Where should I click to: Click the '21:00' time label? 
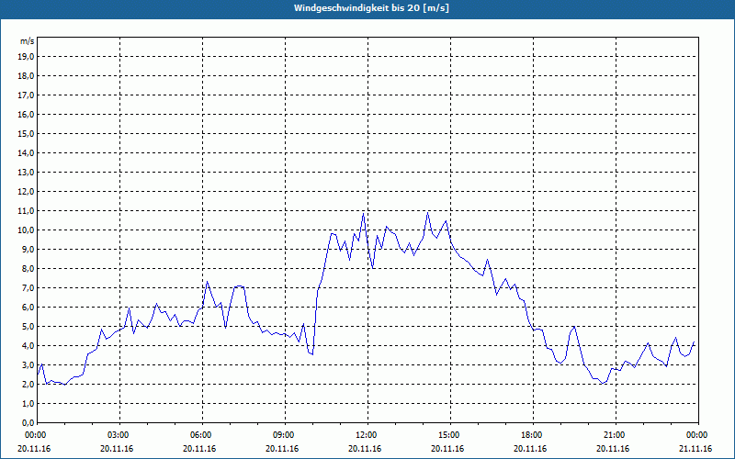(616, 435)
